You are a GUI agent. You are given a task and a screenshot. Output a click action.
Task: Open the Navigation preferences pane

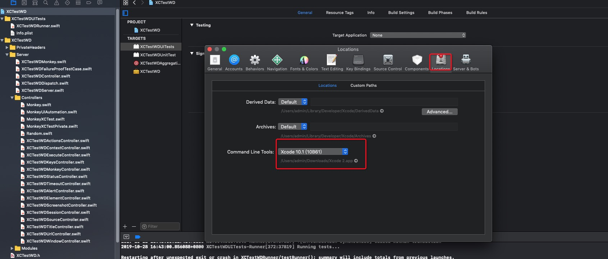tap(277, 60)
